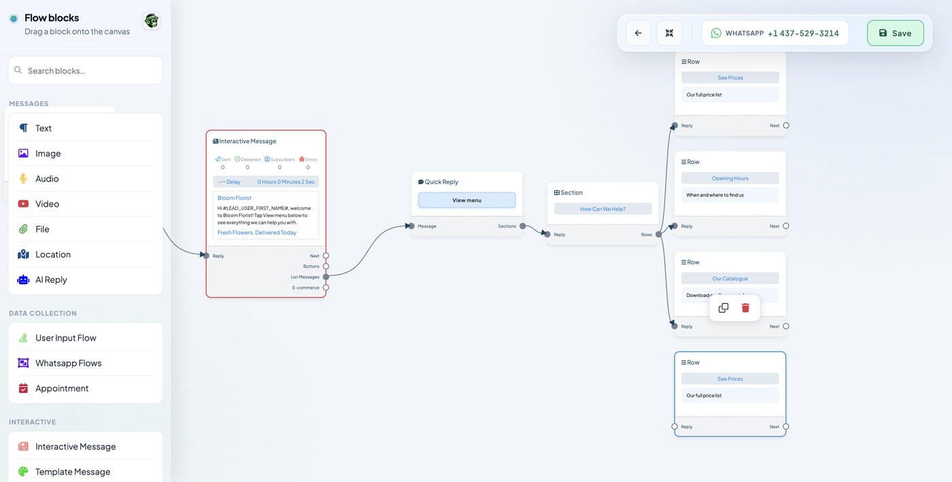The width and height of the screenshot is (952, 482).
Task: Click the E-commerce output port
Action: 326,288
